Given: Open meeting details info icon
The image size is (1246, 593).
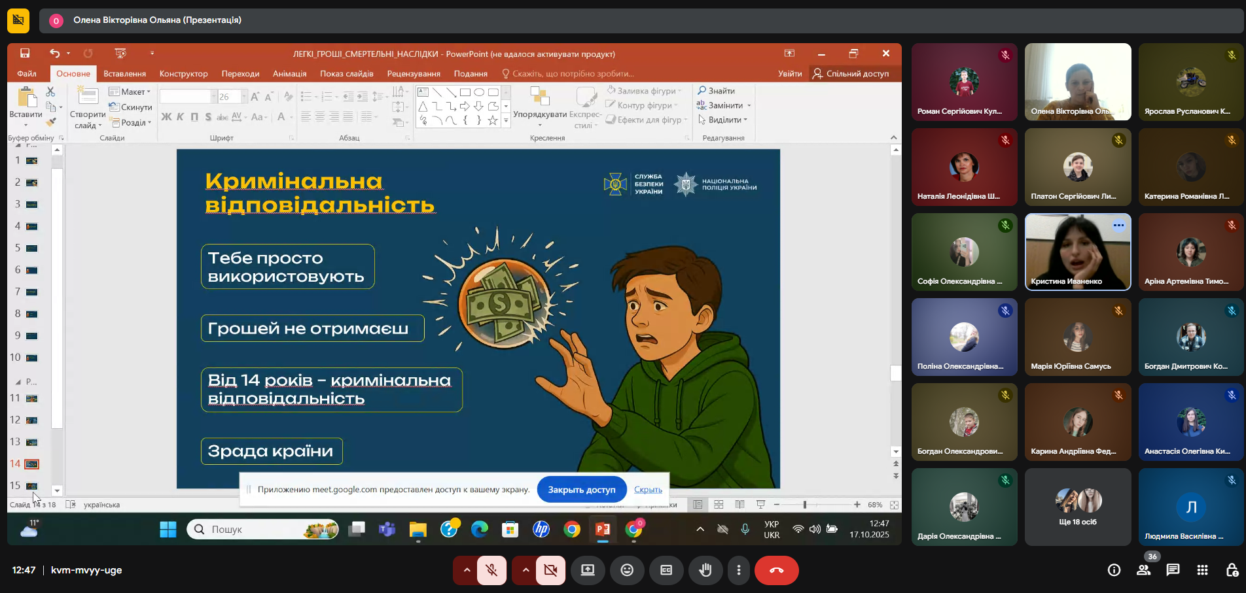Looking at the screenshot, I should pos(1114,570).
